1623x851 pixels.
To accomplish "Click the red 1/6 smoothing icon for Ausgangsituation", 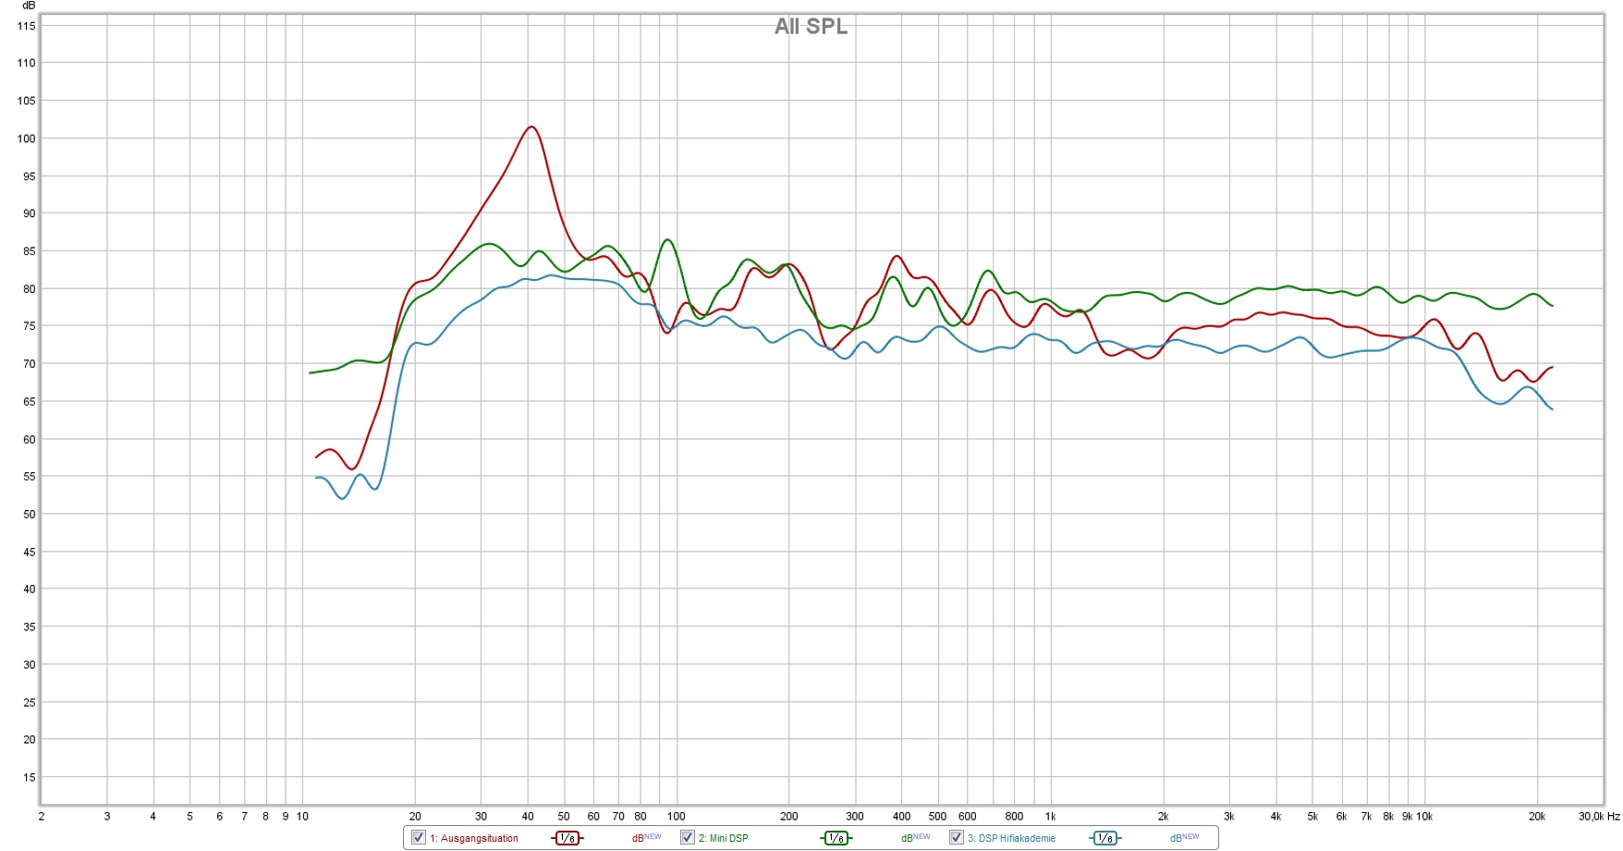I will [567, 838].
